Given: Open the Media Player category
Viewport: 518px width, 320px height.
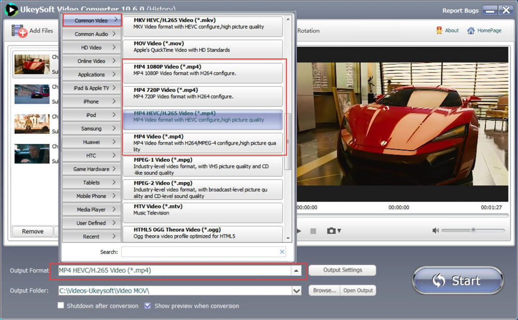Looking at the screenshot, I should (x=92, y=209).
